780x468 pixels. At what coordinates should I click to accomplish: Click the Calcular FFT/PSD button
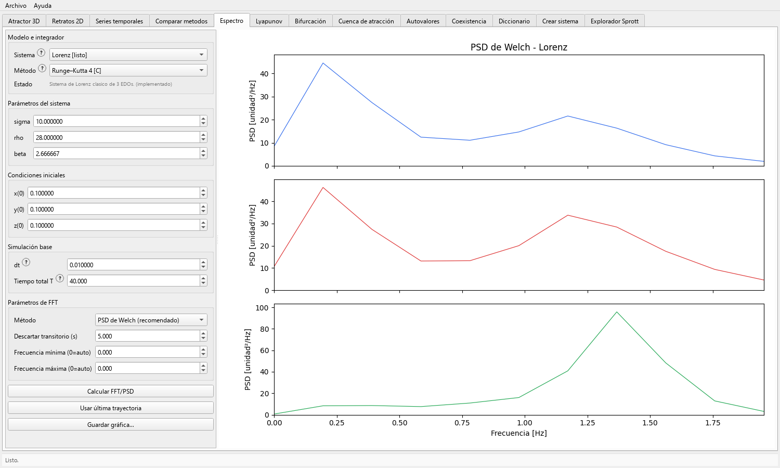click(x=111, y=391)
